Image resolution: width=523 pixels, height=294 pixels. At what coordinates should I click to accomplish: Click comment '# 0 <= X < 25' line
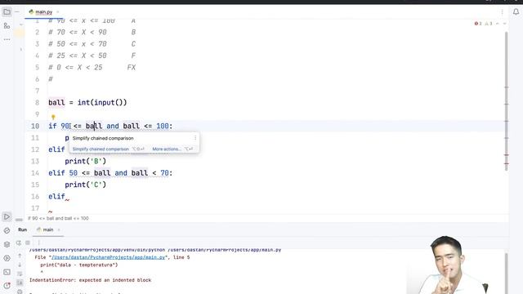click(x=92, y=67)
